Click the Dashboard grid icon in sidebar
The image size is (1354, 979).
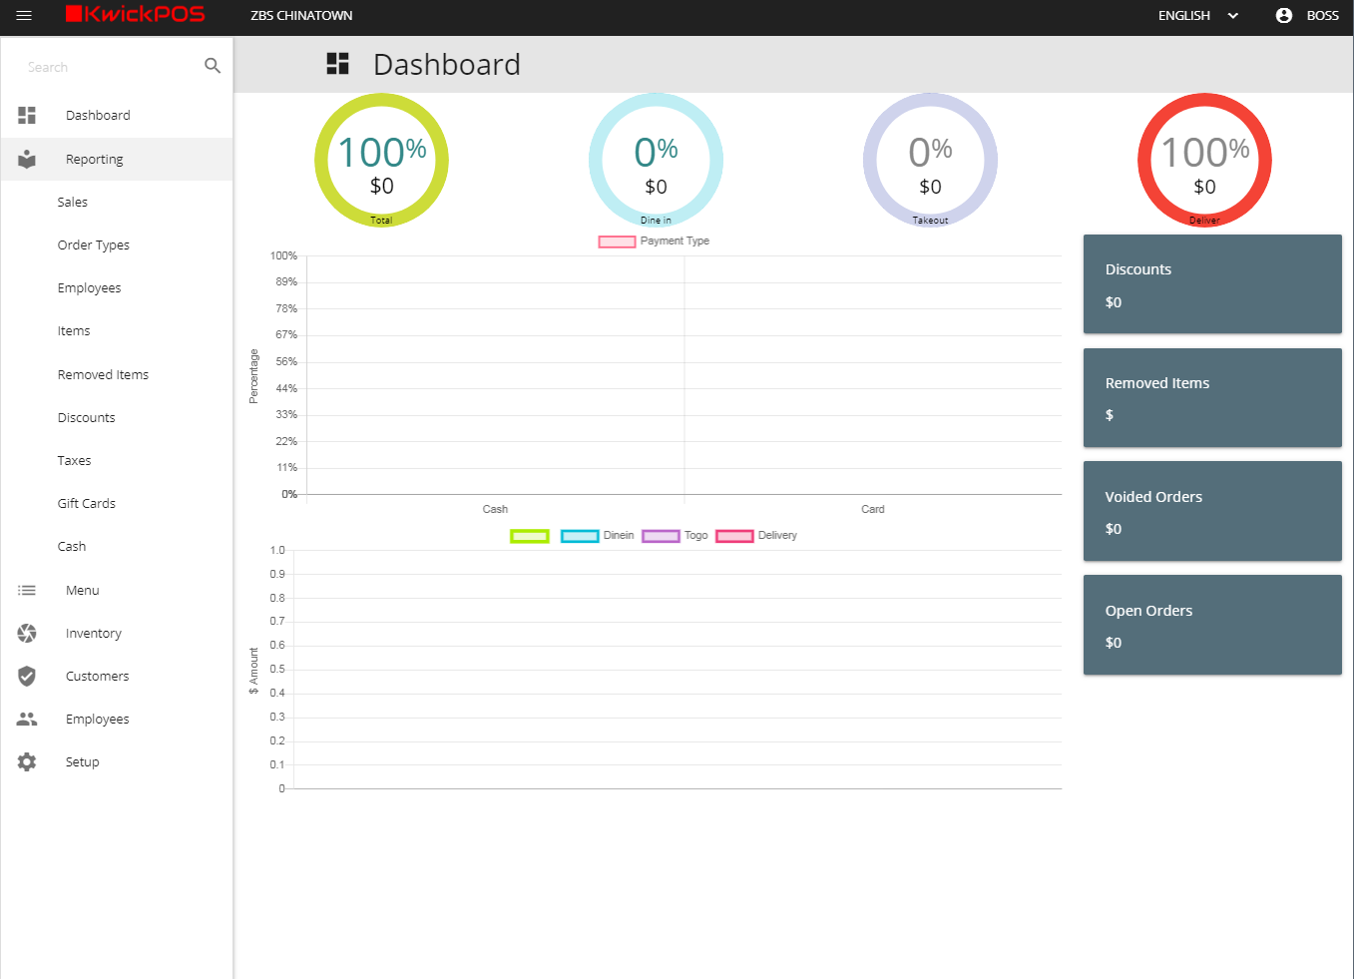(x=27, y=116)
